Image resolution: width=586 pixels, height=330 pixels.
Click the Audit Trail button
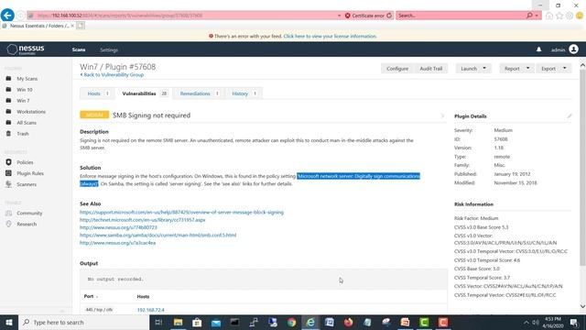click(431, 69)
